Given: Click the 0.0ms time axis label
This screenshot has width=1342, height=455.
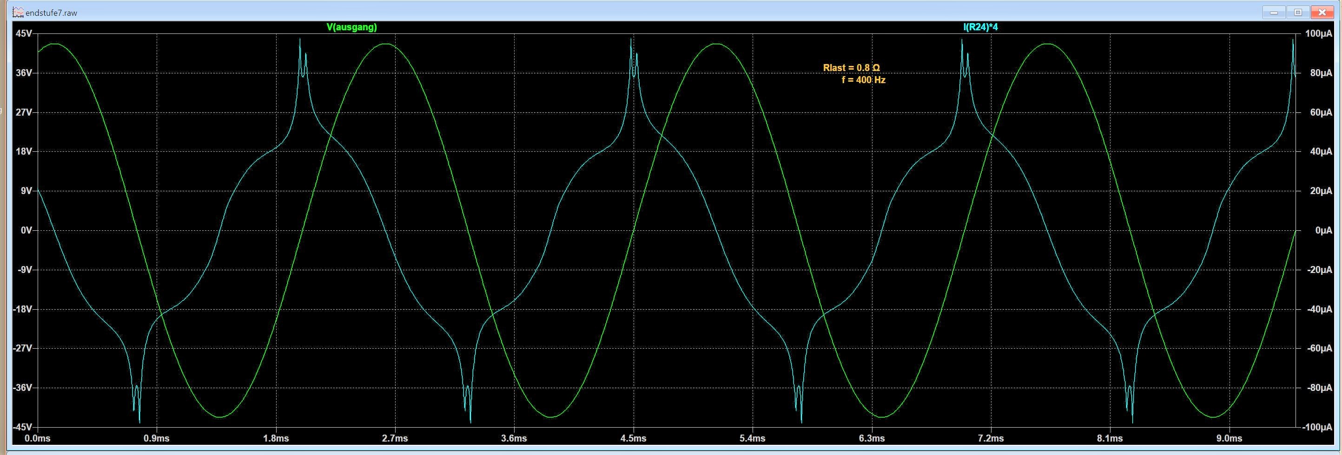Looking at the screenshot, I should (38, 438).
